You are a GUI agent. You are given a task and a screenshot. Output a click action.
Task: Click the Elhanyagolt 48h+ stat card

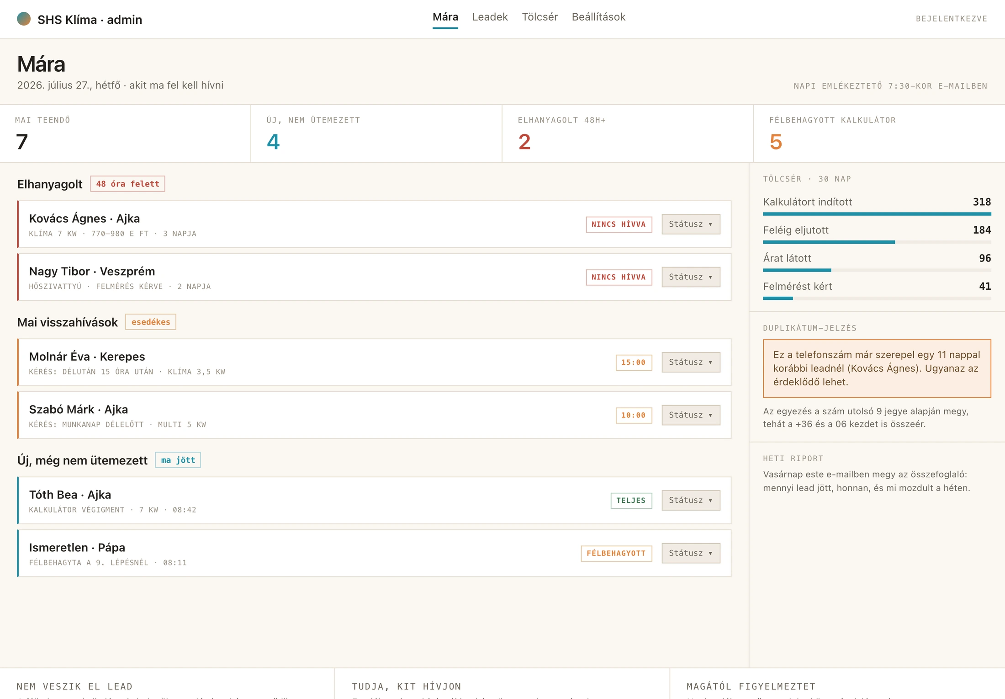628,133
